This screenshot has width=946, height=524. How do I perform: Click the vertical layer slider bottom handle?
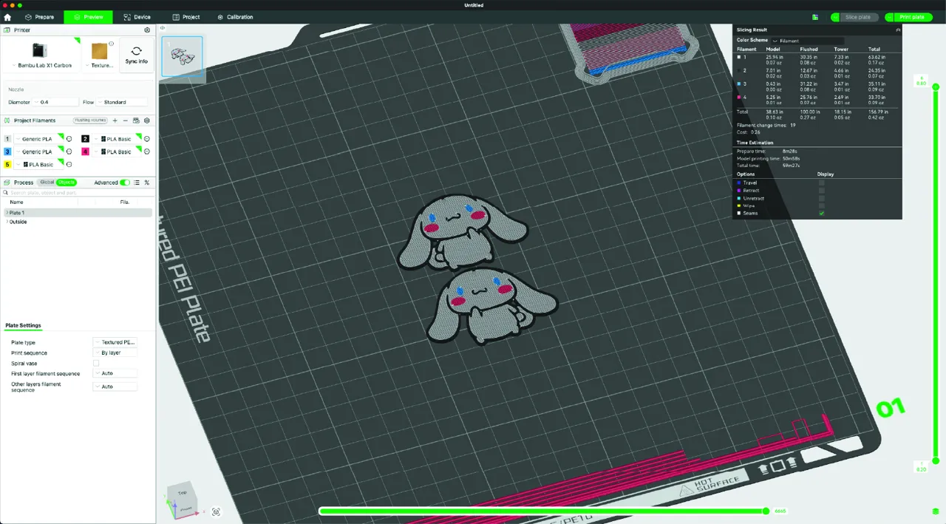pyautogui.click(x=936, y=460)
